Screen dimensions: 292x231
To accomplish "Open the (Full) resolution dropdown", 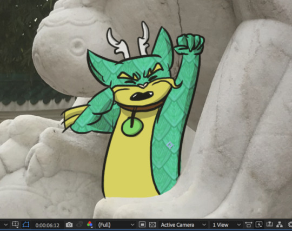I will (116, 225).
